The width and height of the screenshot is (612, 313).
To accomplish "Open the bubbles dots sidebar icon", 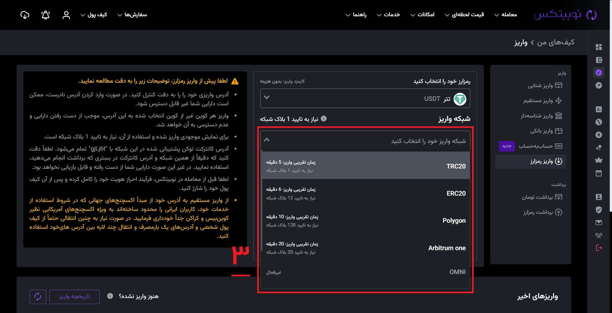I will point(599,148).
